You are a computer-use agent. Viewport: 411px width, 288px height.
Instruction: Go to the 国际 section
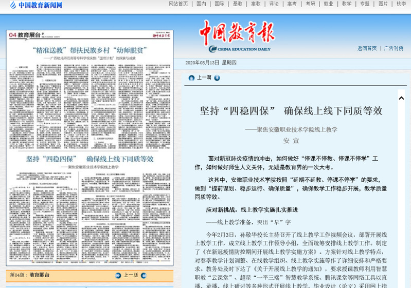(x=219, y=4)
